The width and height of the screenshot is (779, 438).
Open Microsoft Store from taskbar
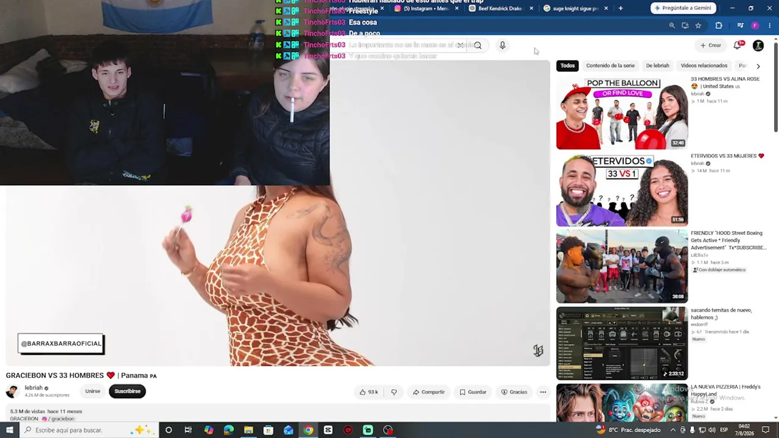pos(268,430)
